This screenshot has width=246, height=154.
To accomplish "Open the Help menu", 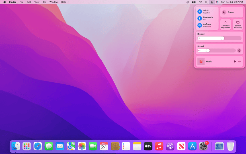I will [63, 2].
